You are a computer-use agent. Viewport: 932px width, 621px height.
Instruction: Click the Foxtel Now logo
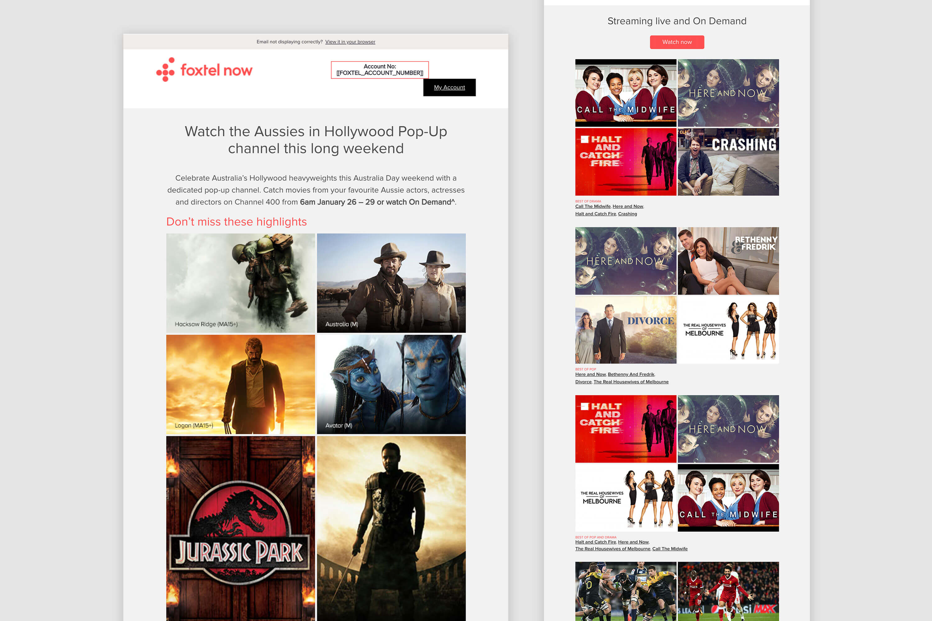pyautogui.click(x=204, y=70)
